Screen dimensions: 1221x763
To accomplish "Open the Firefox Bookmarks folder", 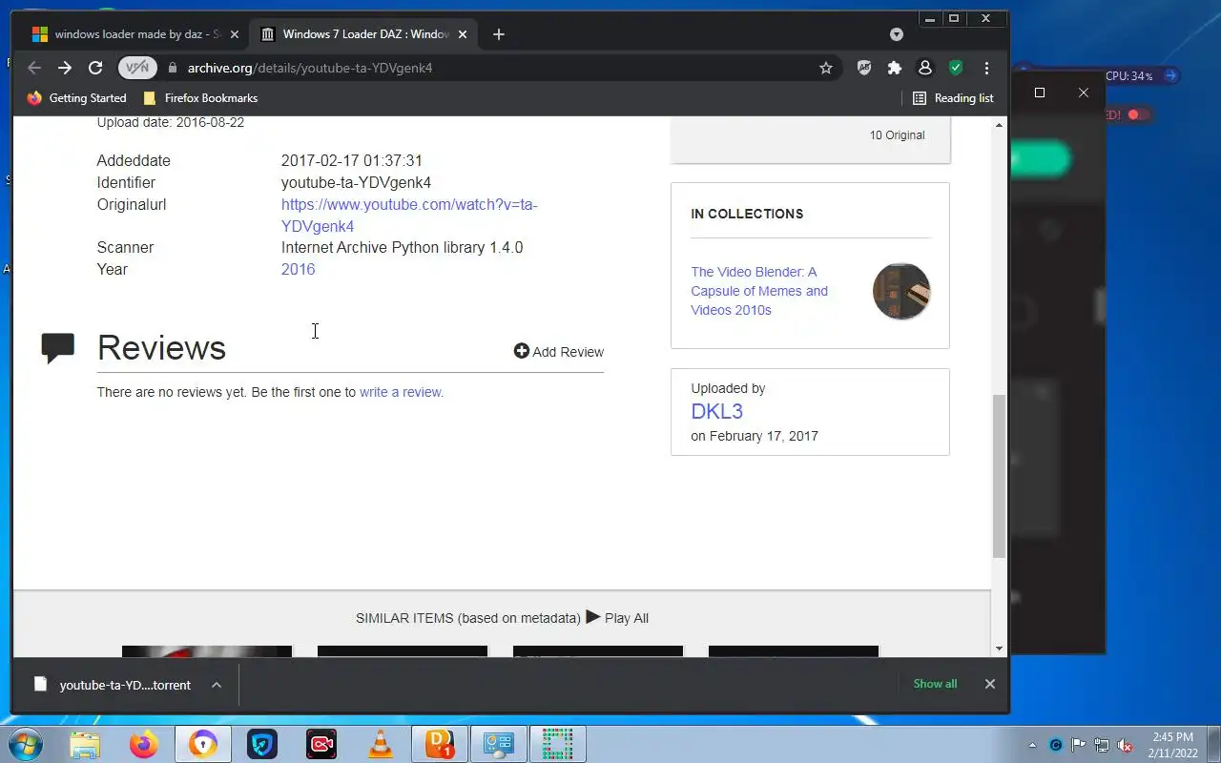I will 200,98.
